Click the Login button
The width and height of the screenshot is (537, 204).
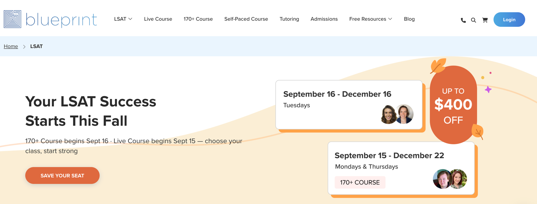(x=509, y=19)
